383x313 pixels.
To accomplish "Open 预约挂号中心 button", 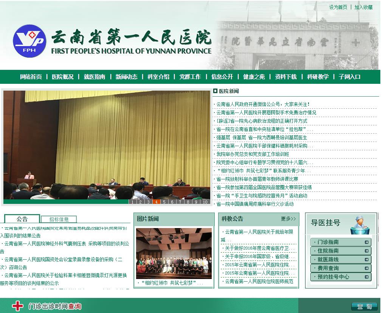I will [x=341, y=277].
